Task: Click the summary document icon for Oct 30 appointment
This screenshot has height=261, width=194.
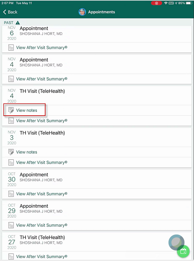Action: tap(11, 194)
